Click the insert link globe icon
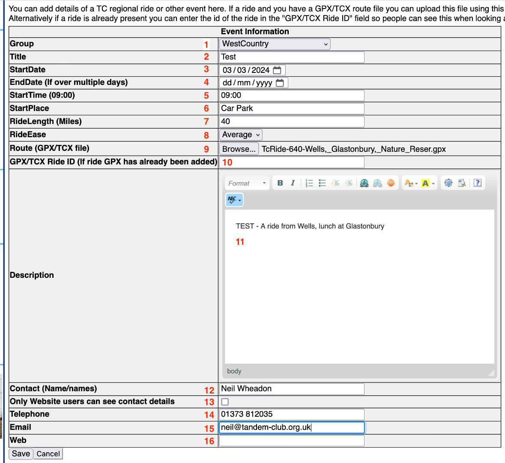 pos(364,183)
